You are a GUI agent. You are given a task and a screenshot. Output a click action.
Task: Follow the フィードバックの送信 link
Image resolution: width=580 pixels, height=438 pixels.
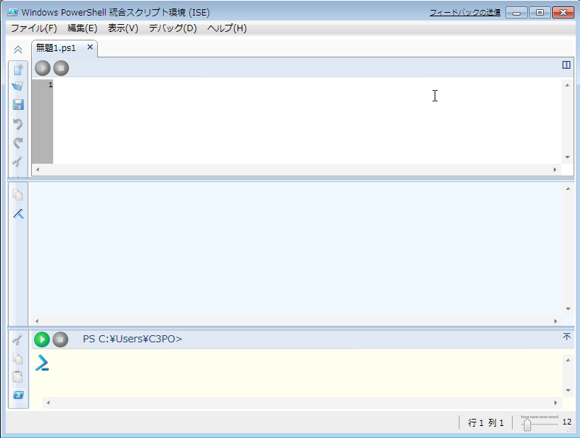465,13
